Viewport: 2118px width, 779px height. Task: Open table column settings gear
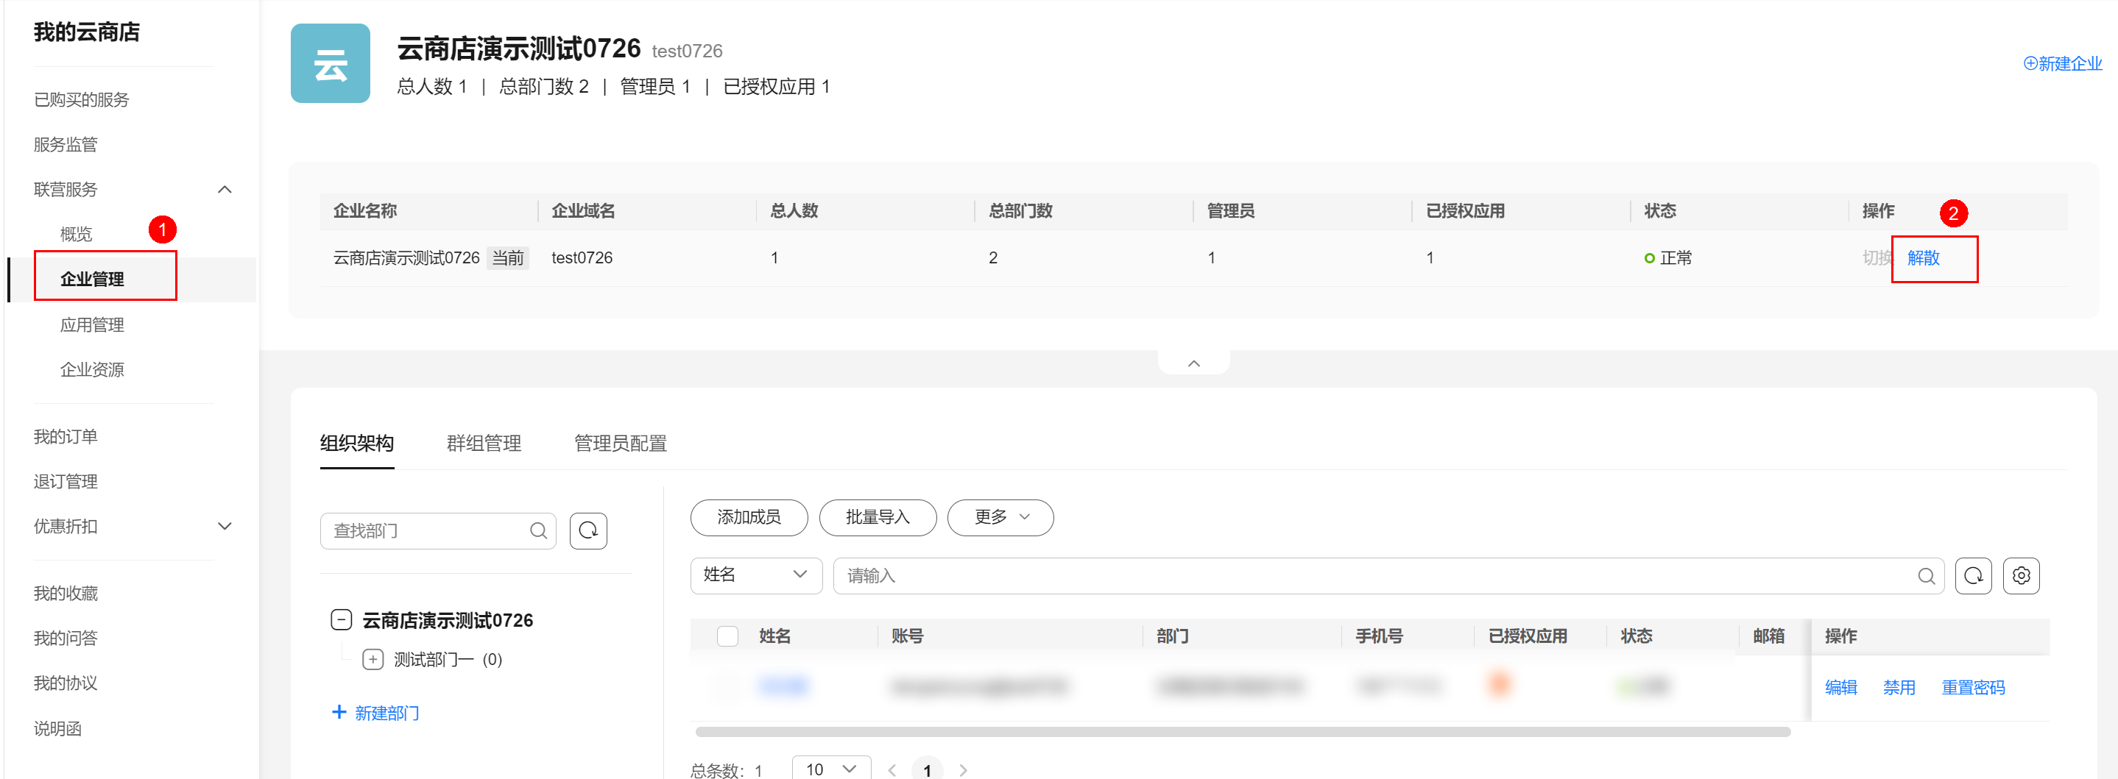coord(2020,576)
